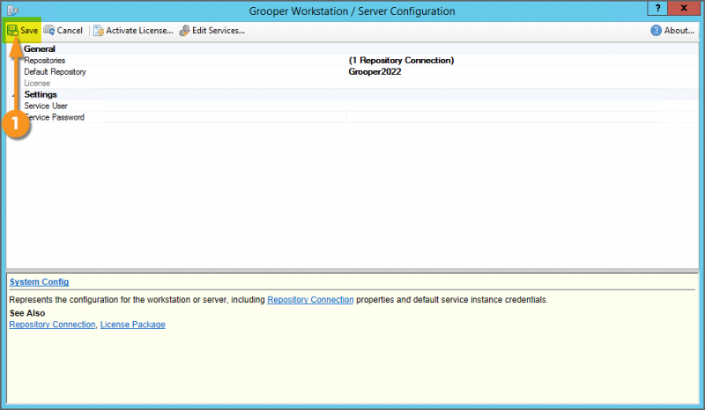Click the application icon in title bar
Screen dimensions: 705x410
[12, 11]
